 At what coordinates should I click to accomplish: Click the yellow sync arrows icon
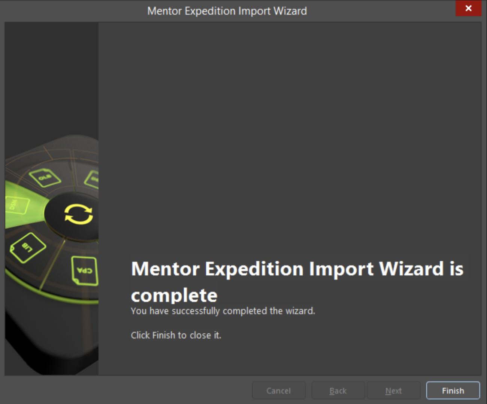coord(79,214)
